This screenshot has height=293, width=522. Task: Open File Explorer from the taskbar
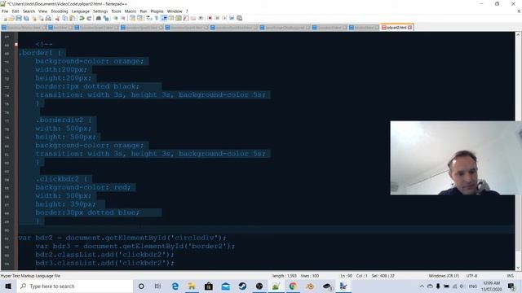pyautogui.click(x=192, y=286)
